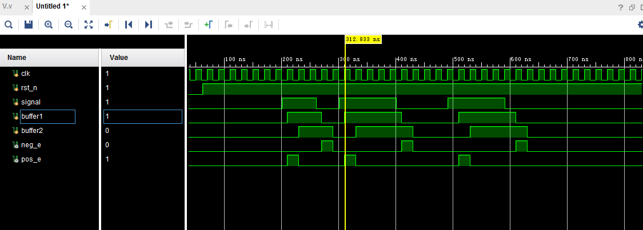The height and width of the screenshot is (230, 643).
Task: Click the buffer2 signal type icon
Action: pyautogui.click(x=15, y=131)
